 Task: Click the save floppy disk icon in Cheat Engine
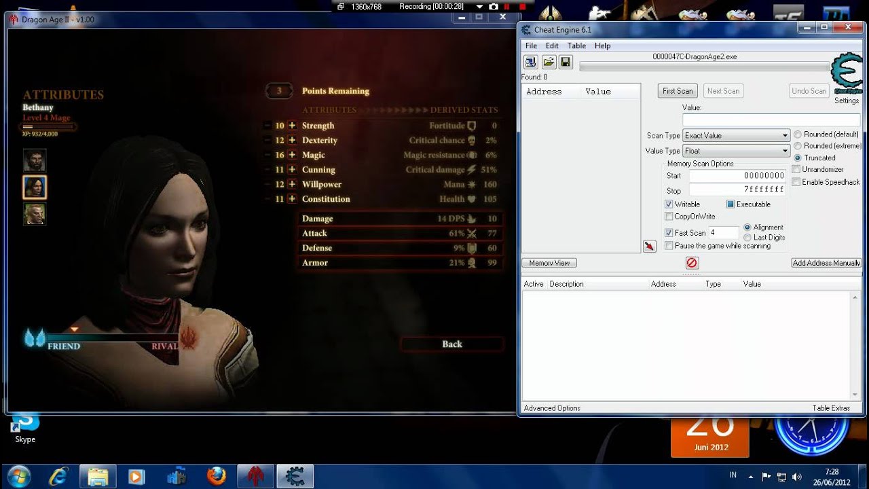pyautogui.click(x=566, y=62)
